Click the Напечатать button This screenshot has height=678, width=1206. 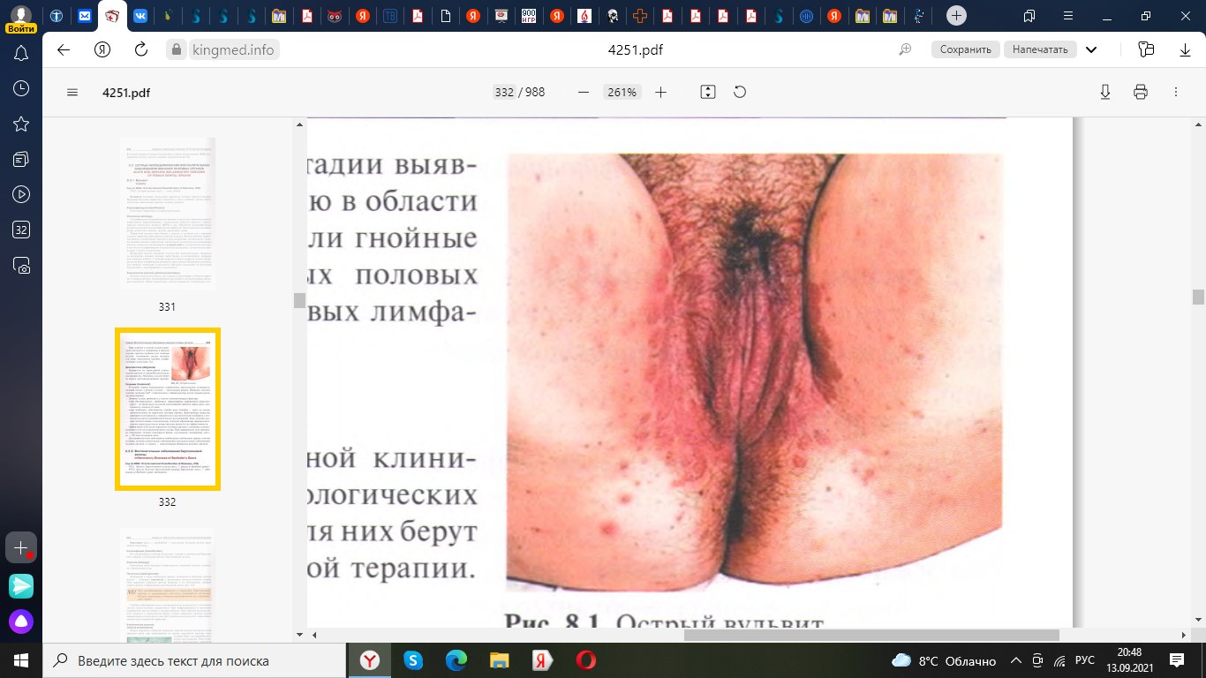[1039, 49]
